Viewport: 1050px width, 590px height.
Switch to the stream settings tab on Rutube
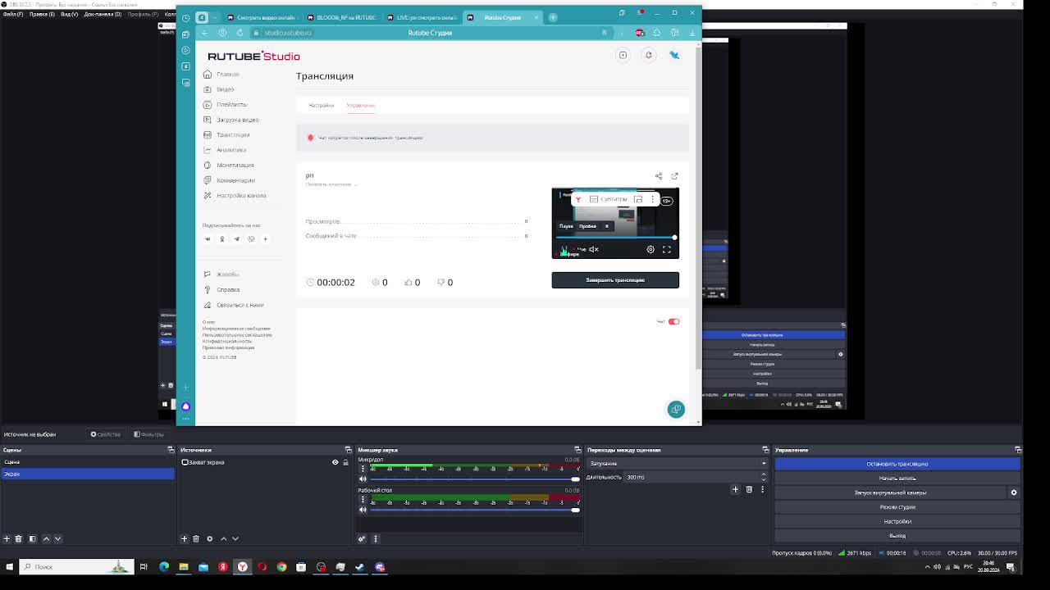[x=321, y=106]
